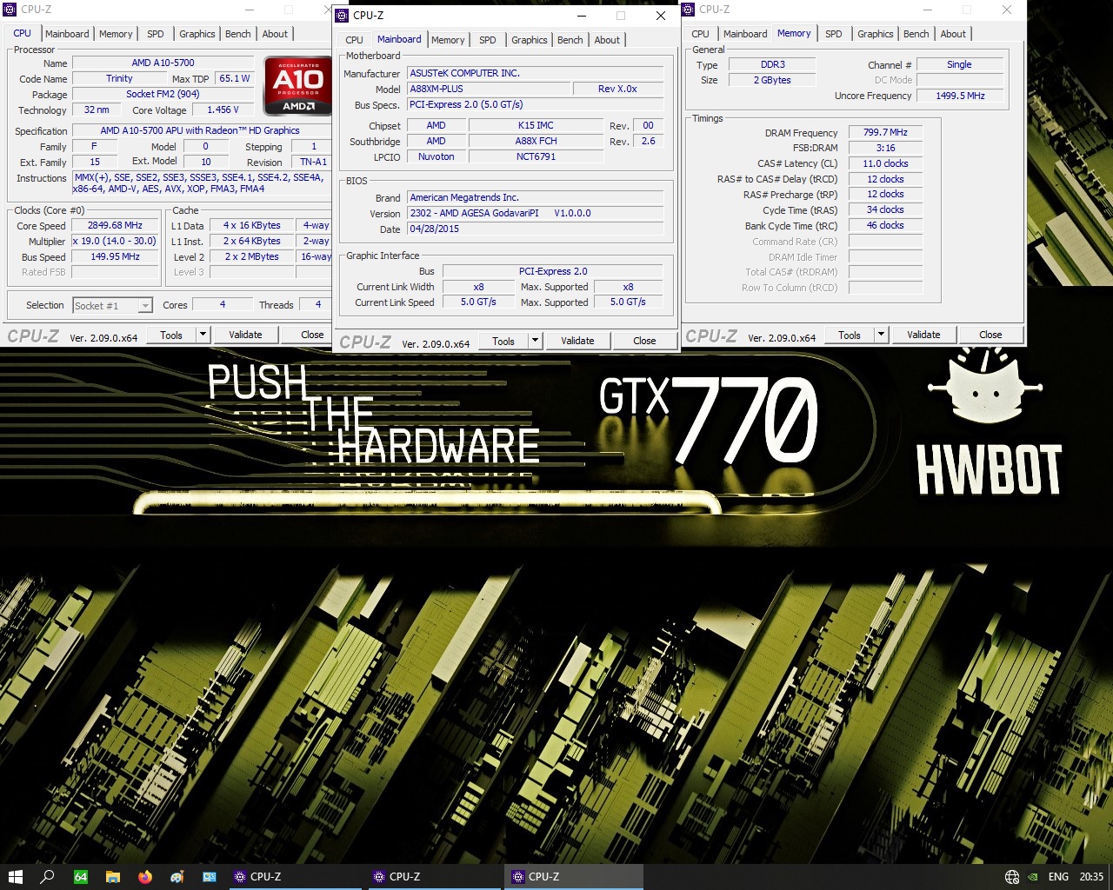Select the Memory tab in CPU window
Image resolution: width=1113 pixels, height=890 pixels.
coord(116,34)
